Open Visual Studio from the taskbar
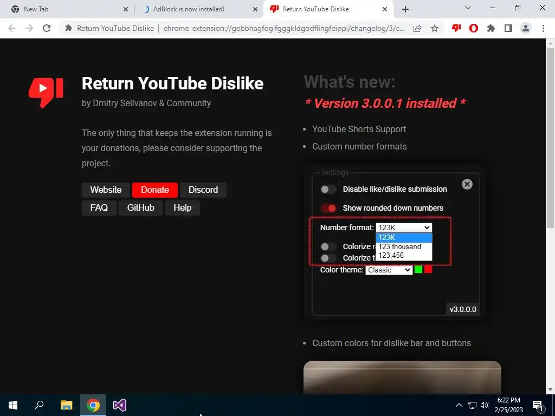This screenshot has width=555, height=416. pos(120,405)
